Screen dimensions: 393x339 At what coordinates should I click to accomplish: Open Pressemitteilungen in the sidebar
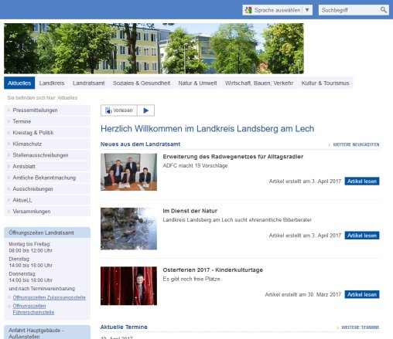coord(47,110)
